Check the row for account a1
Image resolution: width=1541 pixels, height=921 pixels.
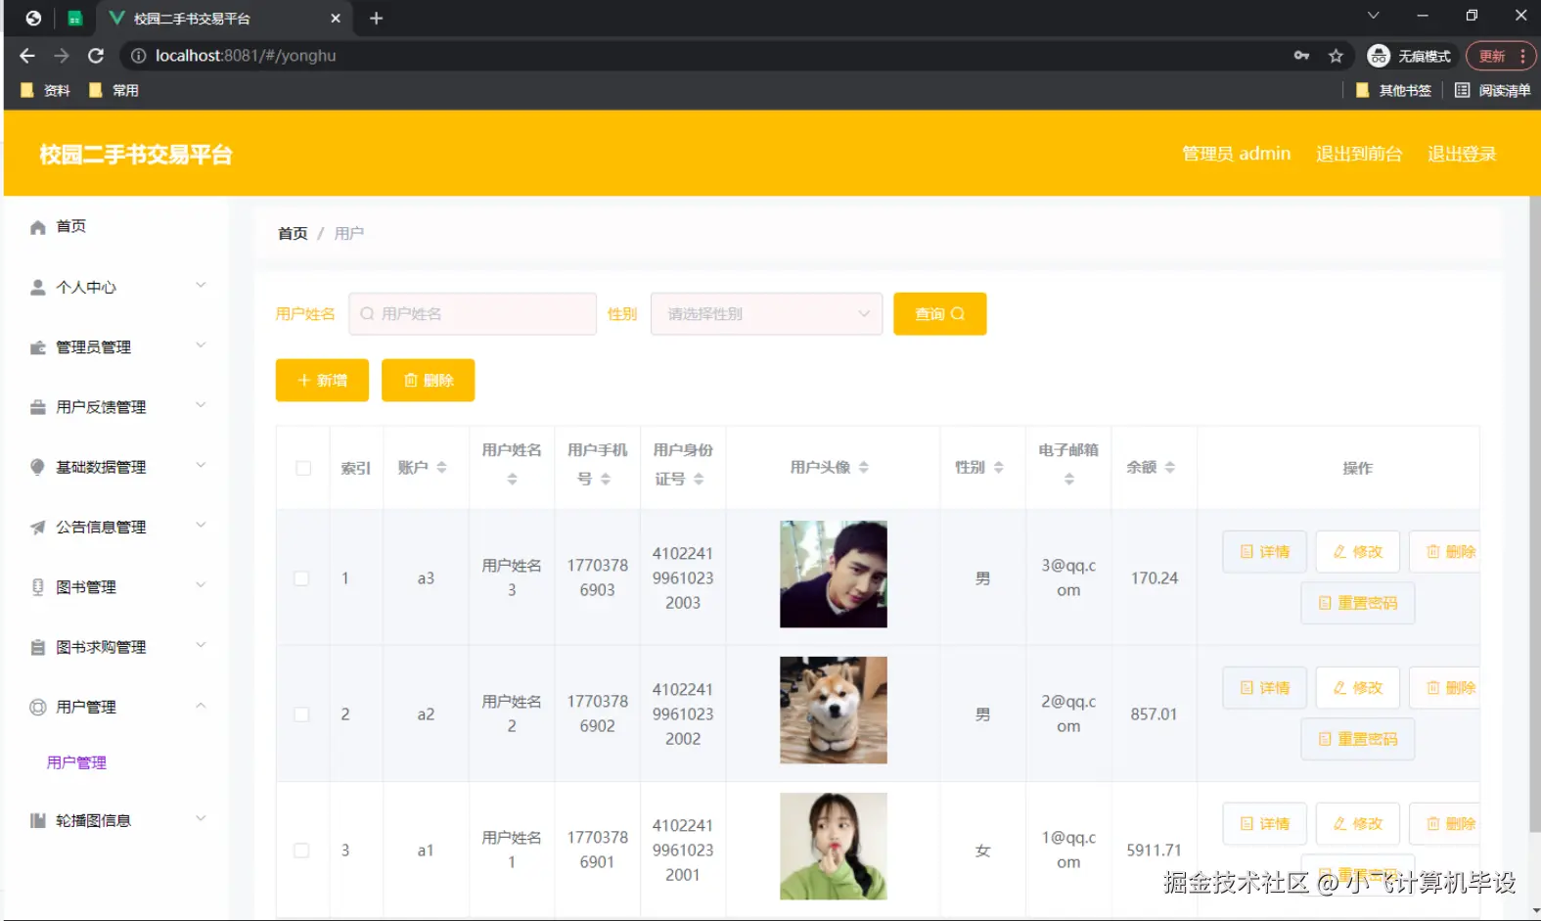tap(302, 851)
